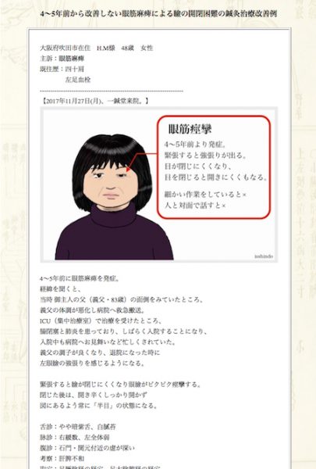Click the patient info line 大阪府吹田市在住 H.M様

pos(97,48)
